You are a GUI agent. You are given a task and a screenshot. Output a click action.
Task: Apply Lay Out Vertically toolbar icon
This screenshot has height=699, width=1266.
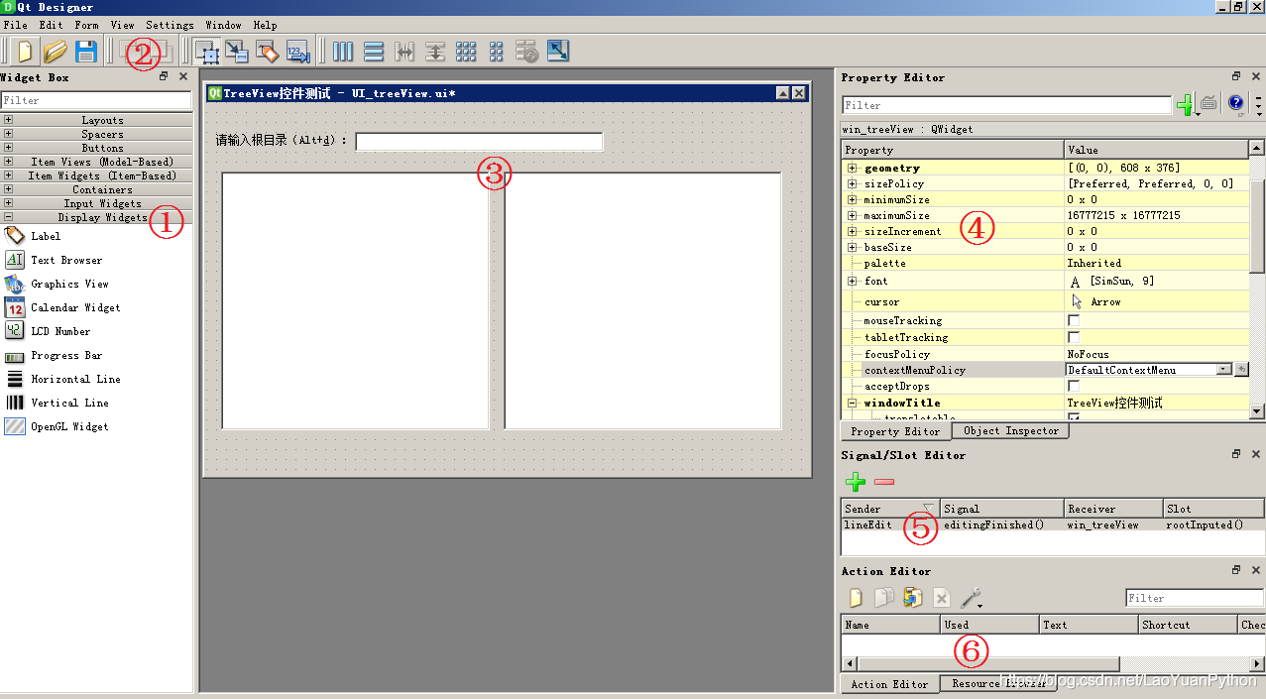[x=374, y=51]
